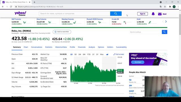
Task: Click the Quote Lookup search icon
Action: click(x=165, y=32)
